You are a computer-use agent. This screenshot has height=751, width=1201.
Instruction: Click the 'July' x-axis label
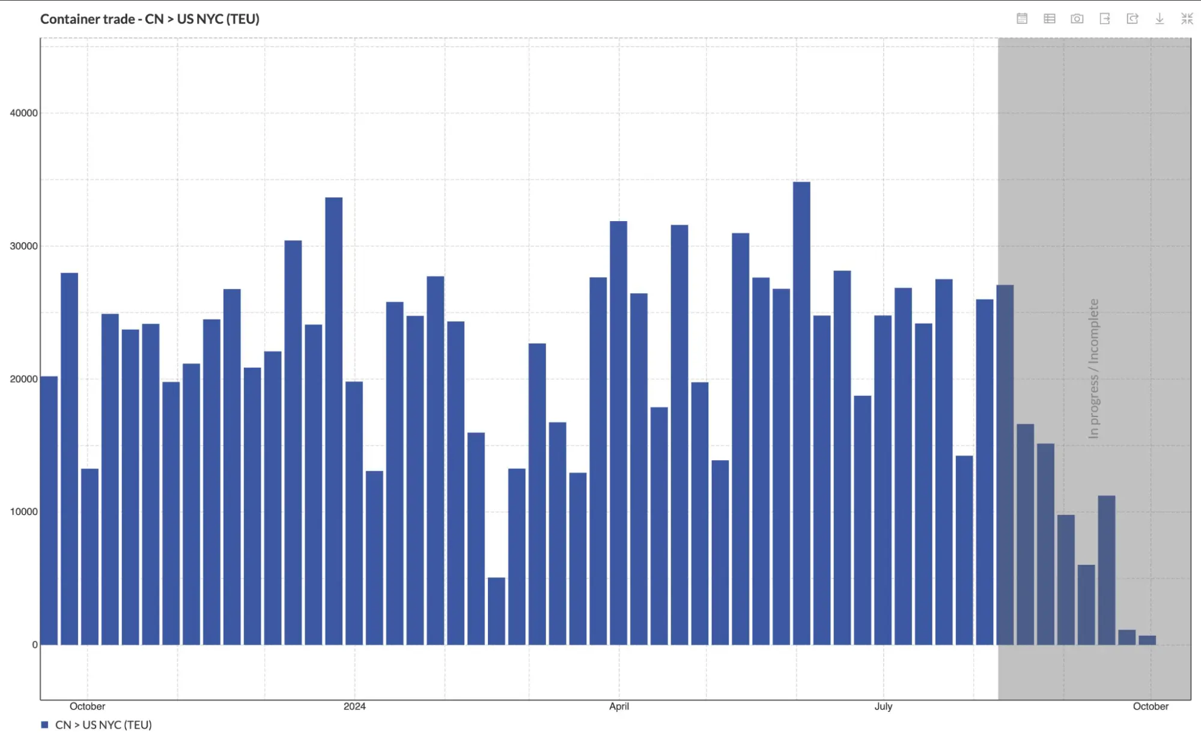coord(883,706)
